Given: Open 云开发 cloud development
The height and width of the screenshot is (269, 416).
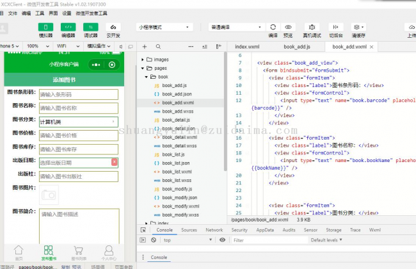Looking at the screenshot, I should pyautogui.click(x=113, y=27).
